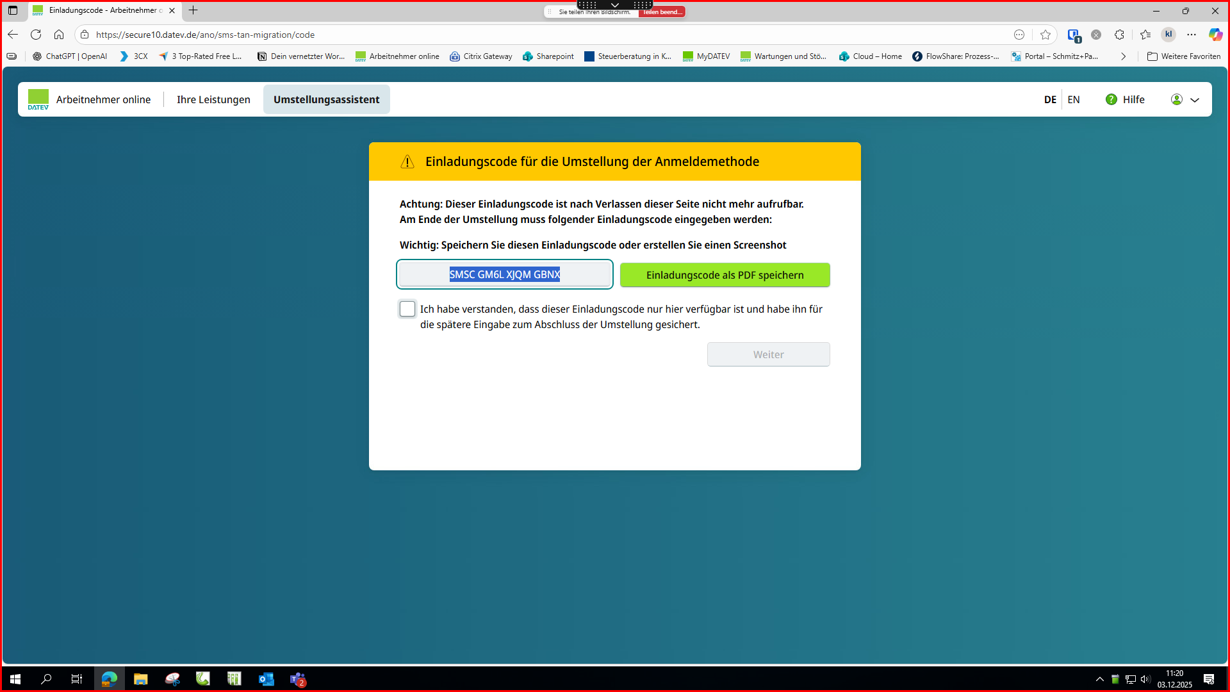Click the browser home icon
The width and height of the screenshot is (1230, 692).
pos(59,35)
